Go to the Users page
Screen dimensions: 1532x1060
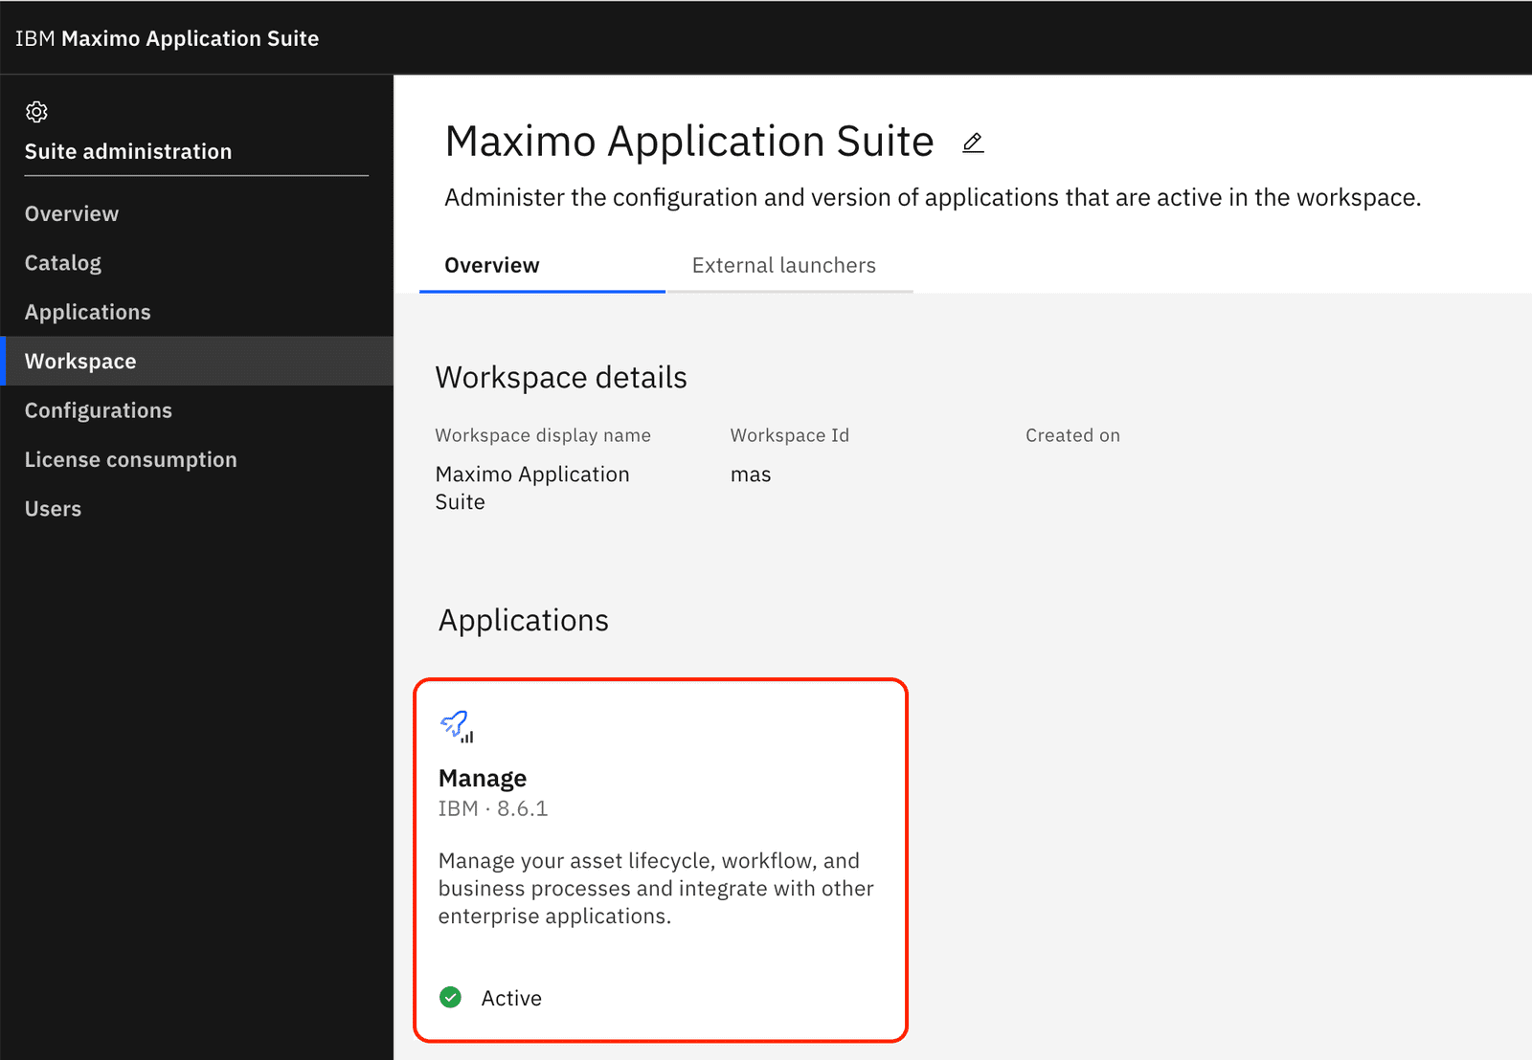tap(53, 508)
